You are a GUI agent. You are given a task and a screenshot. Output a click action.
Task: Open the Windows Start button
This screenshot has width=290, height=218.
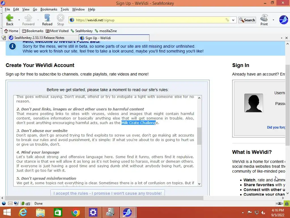tap(7, 212)
